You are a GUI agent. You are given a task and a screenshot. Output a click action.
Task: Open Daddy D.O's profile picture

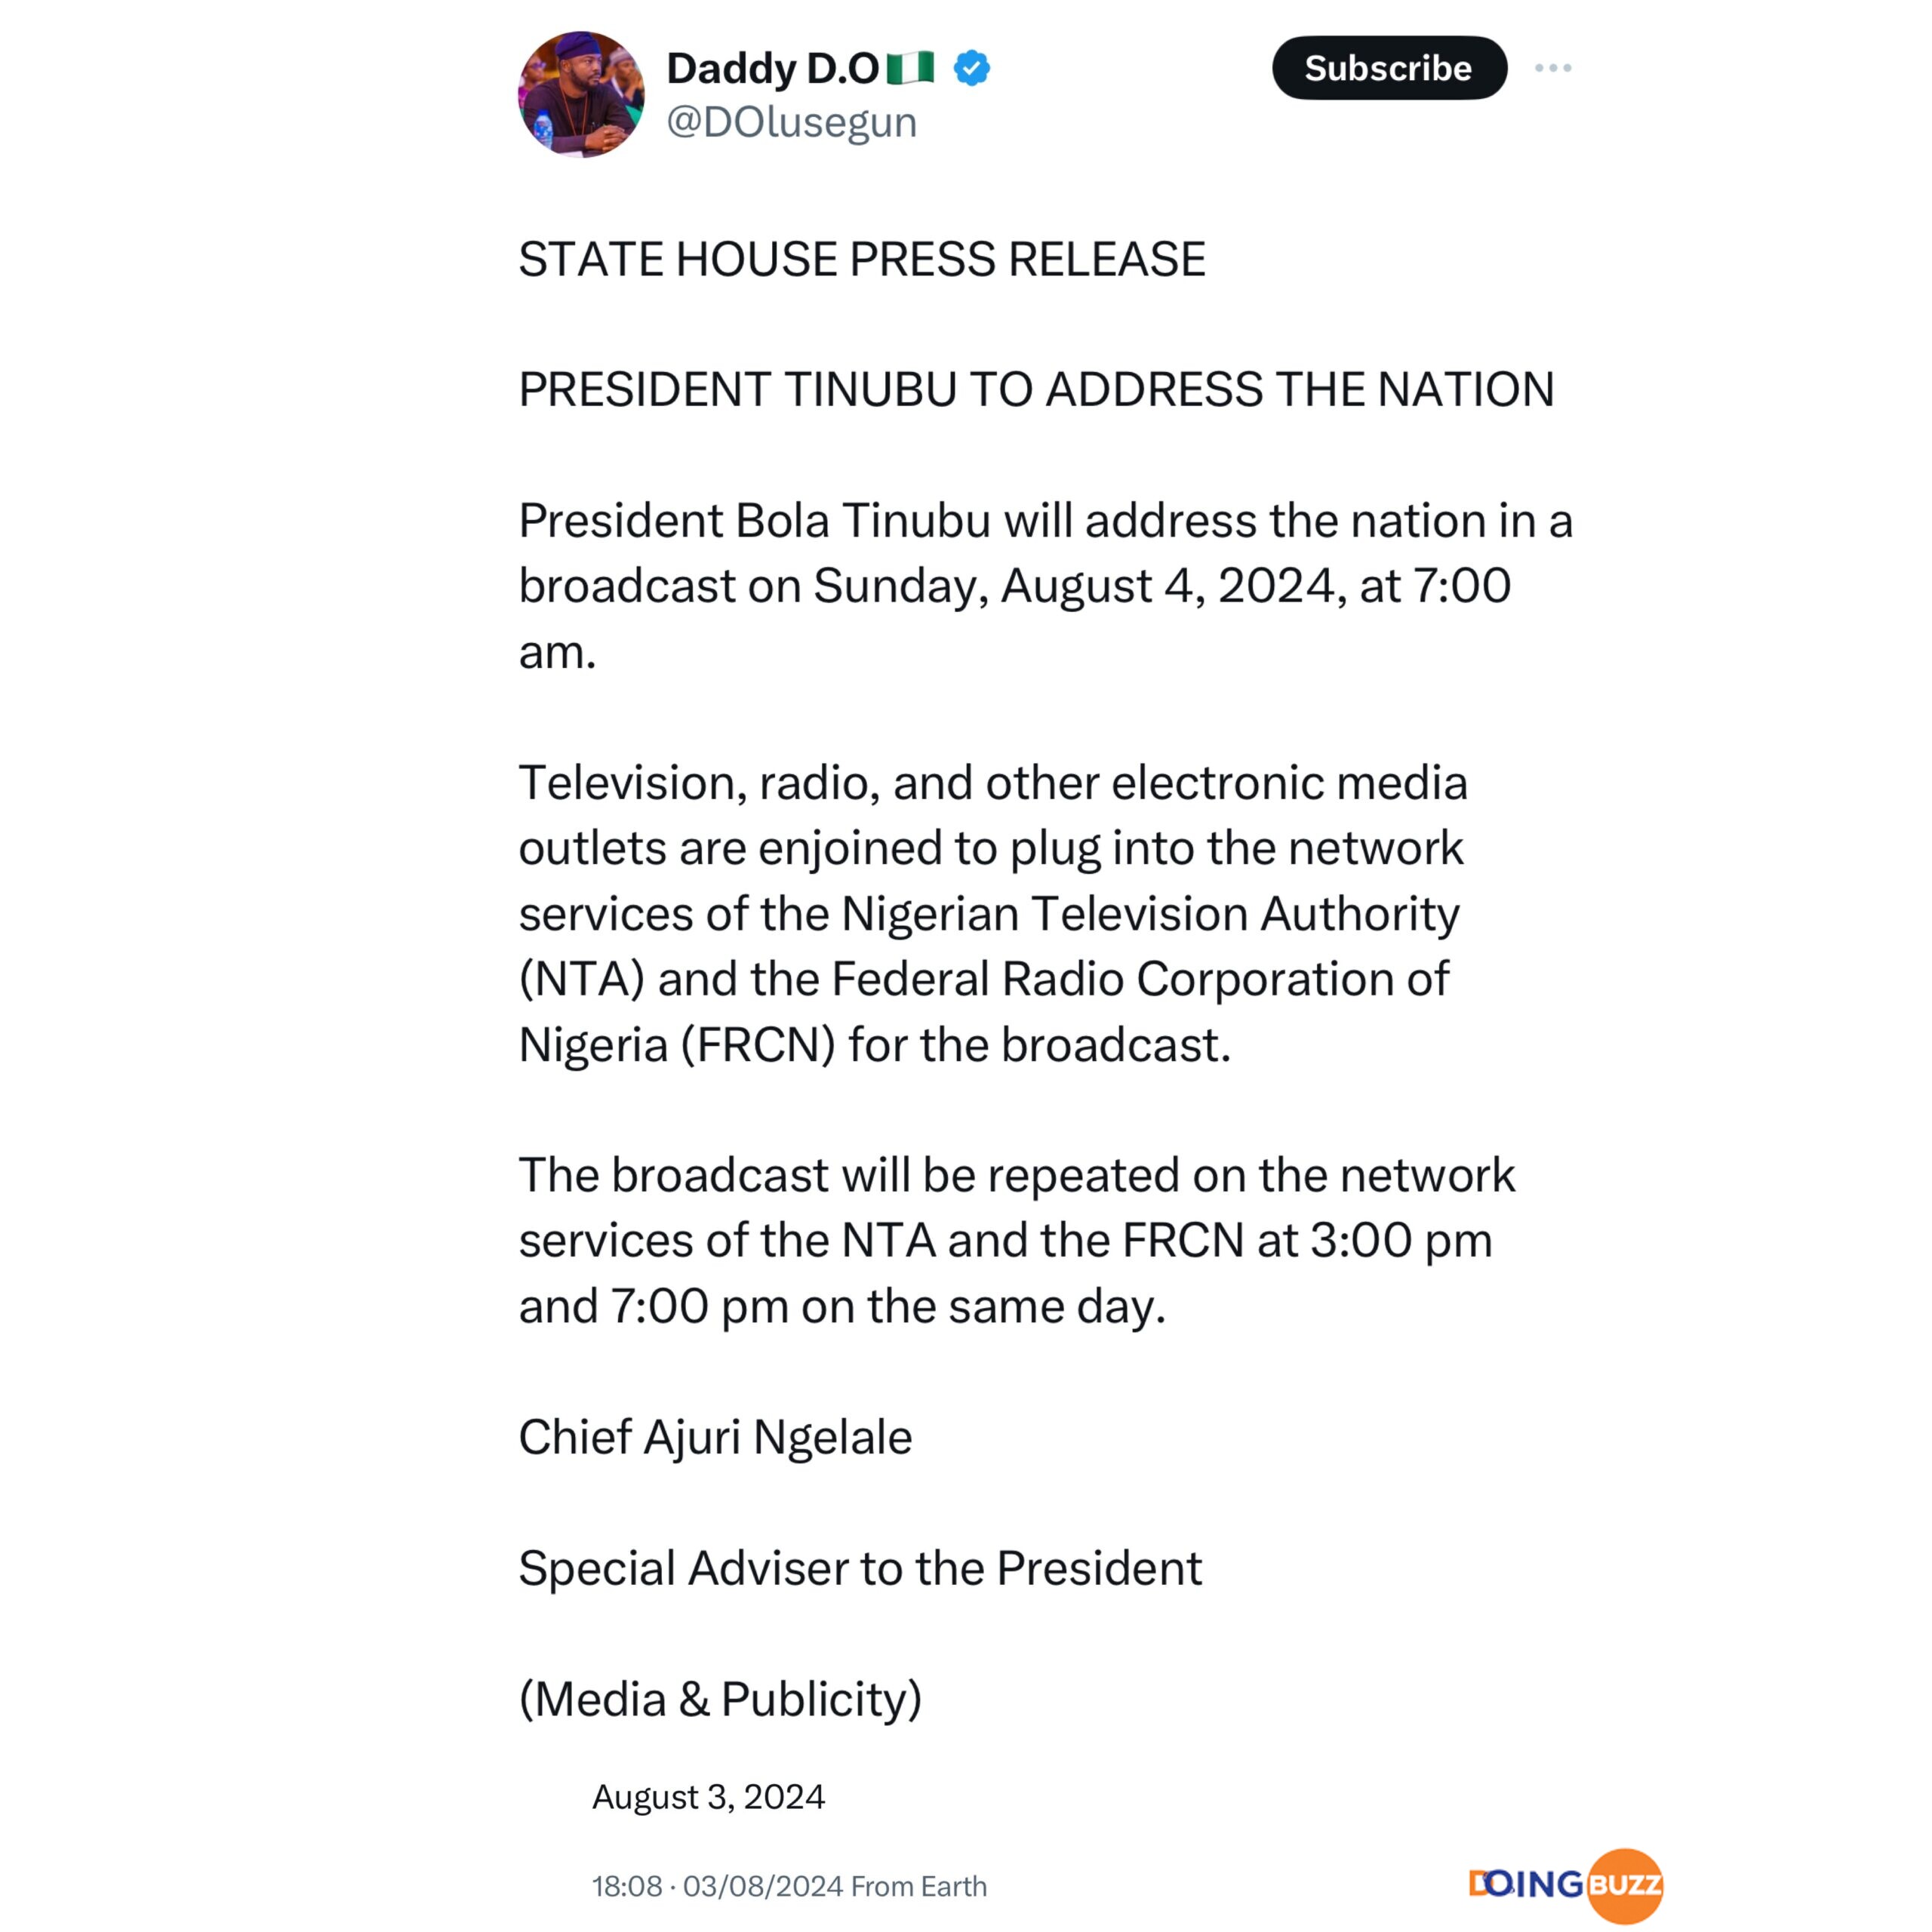580,94
